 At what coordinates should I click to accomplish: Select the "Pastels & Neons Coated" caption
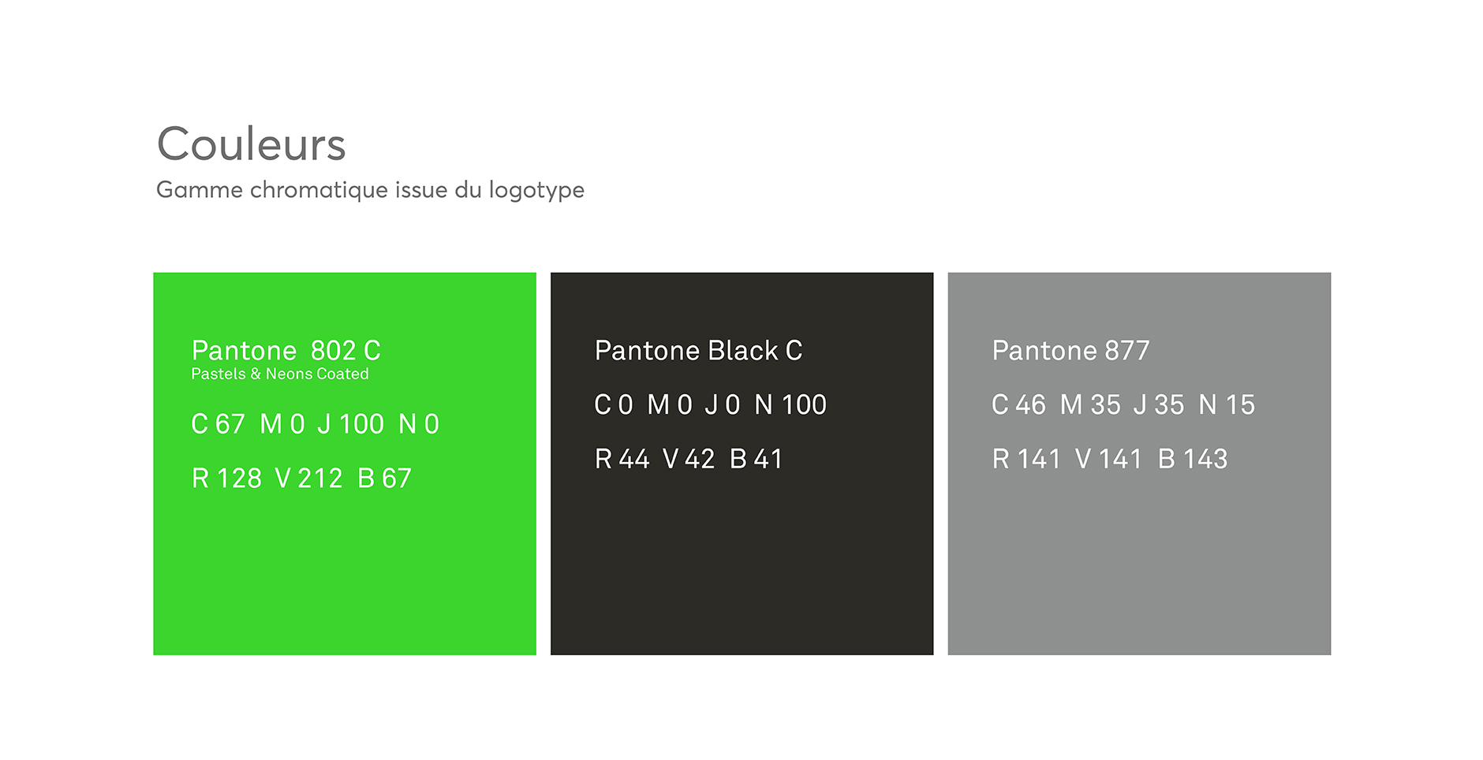280,374
